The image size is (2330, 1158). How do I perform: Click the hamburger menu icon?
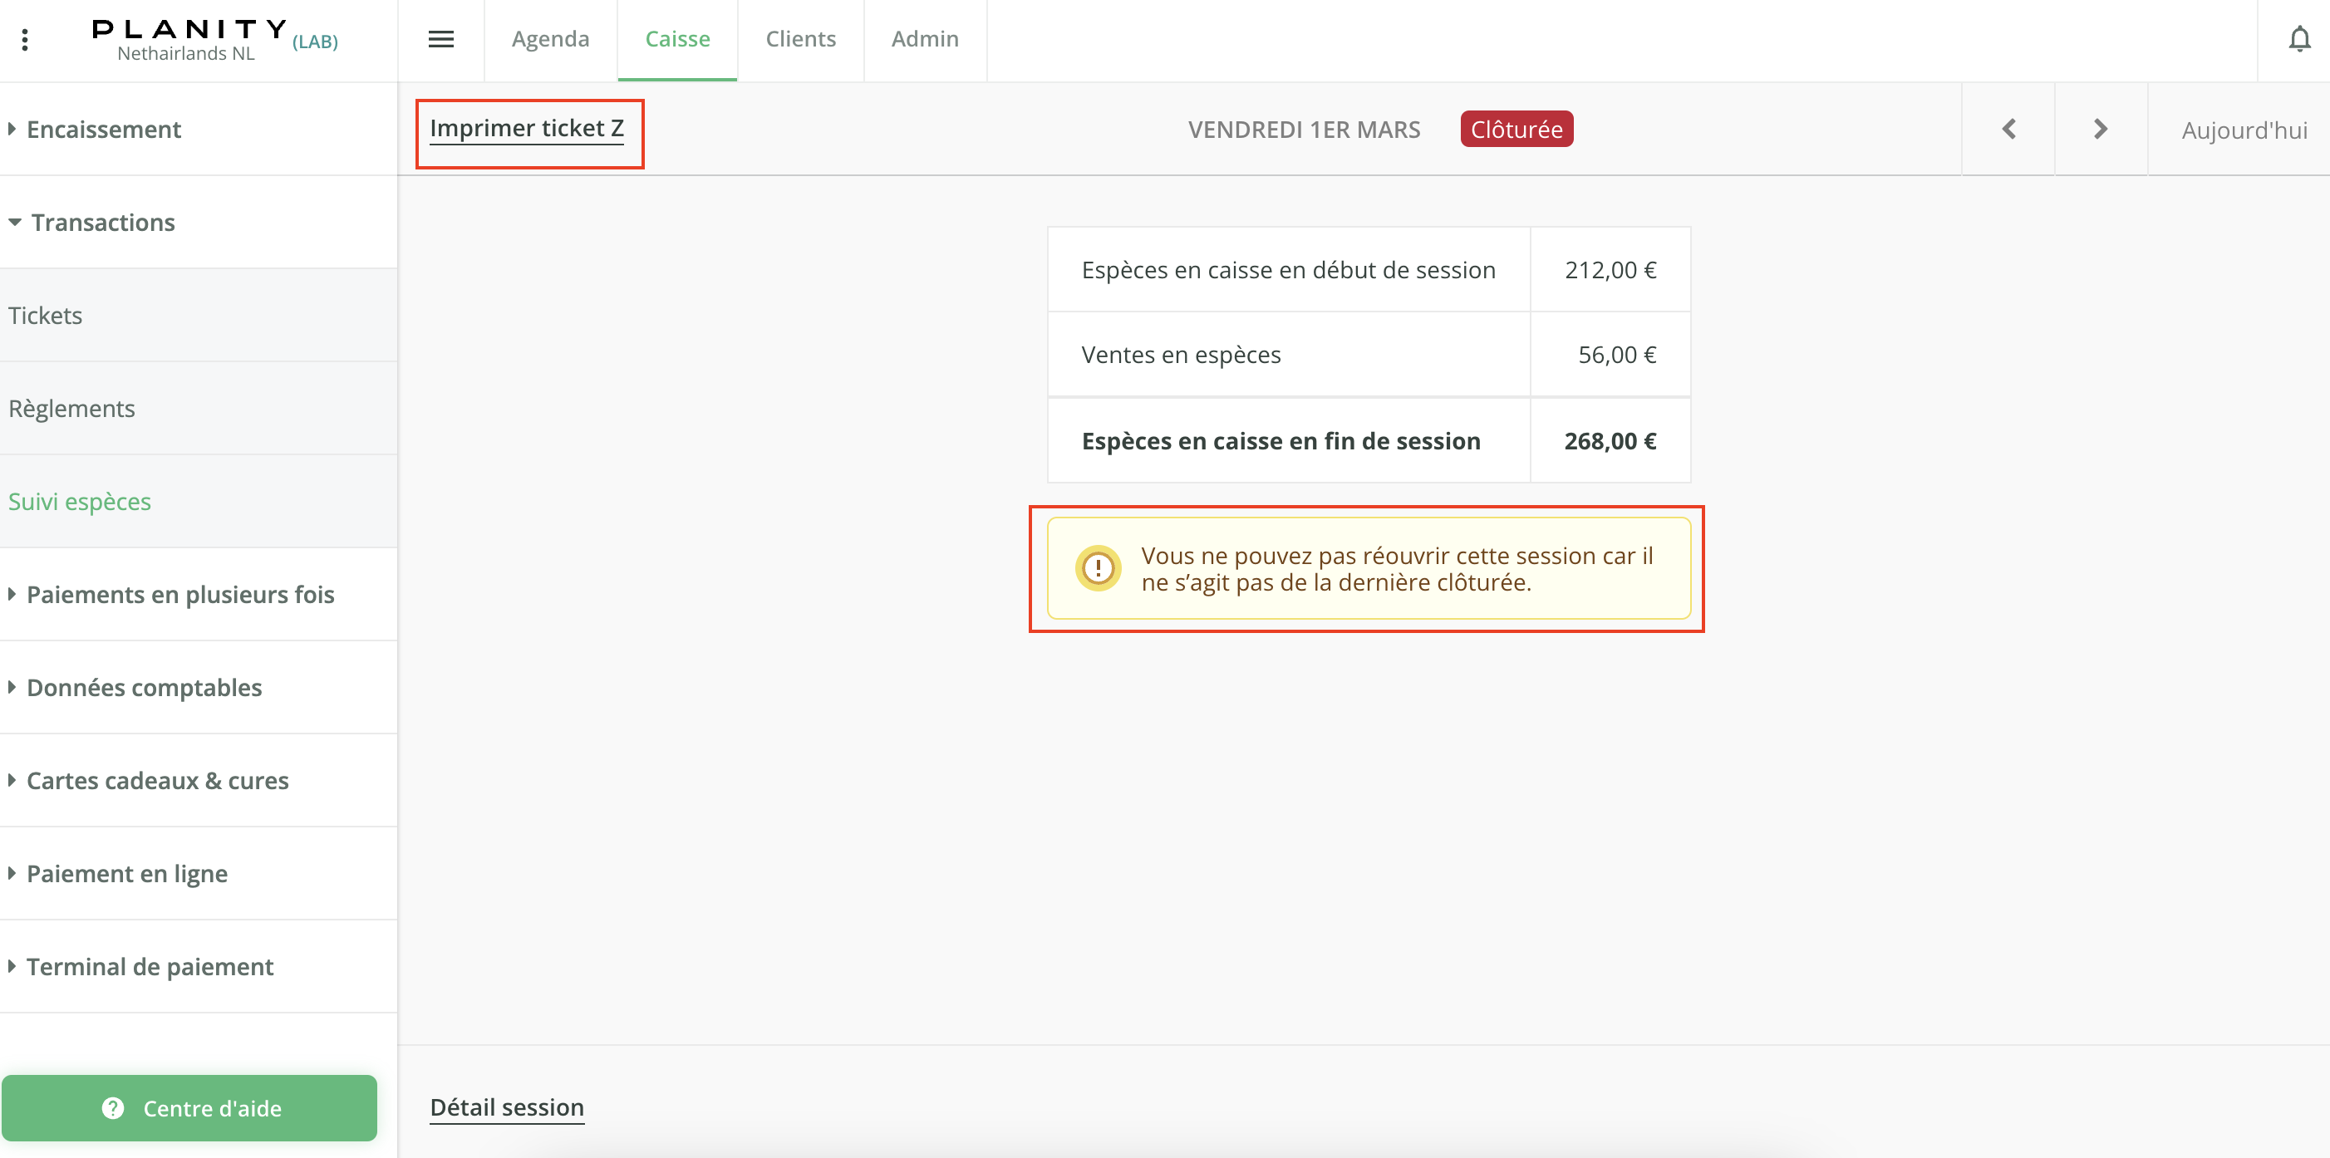coord(440,40)
